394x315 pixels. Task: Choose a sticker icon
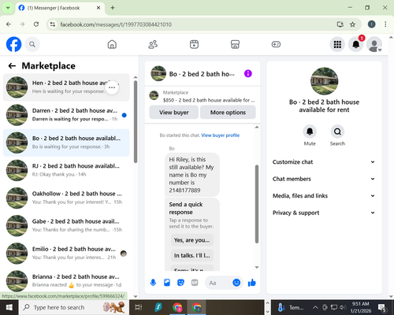click(180, 283)
